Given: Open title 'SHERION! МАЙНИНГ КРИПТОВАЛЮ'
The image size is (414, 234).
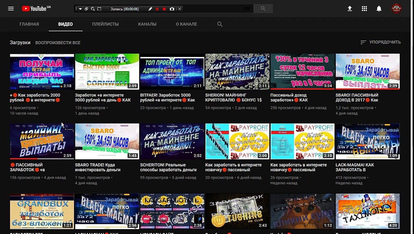Looking at the screenshot, I should (234, 97).
